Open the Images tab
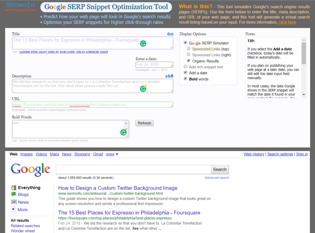The width and height of the screenshot is (315, 233). pyautogui.click(x=26, y=154)
